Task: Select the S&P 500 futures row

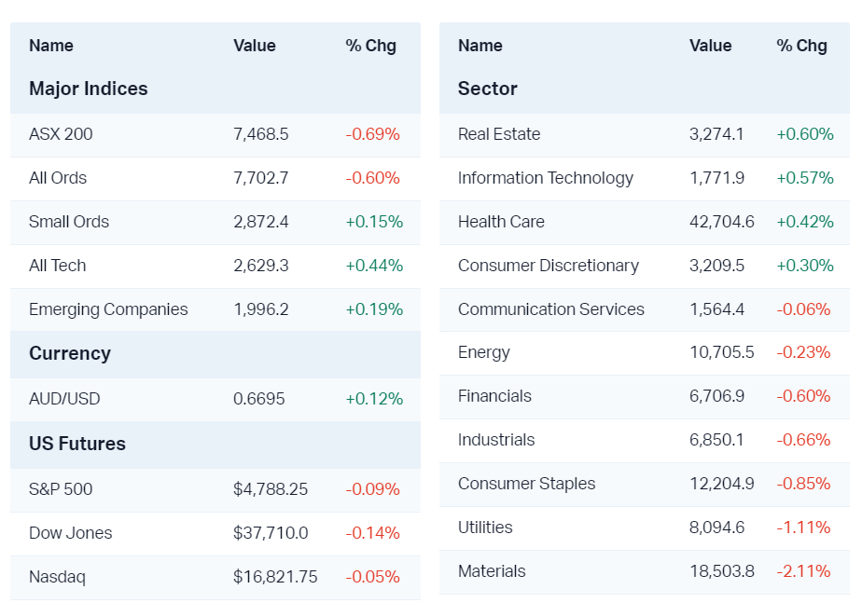Action: (61, 489)
